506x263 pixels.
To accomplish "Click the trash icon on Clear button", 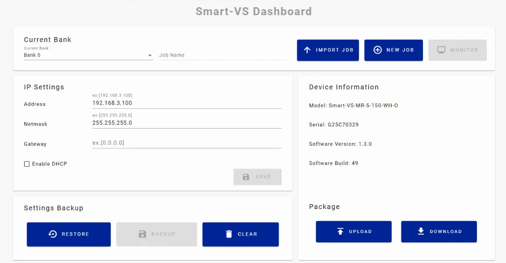I will click(229, 234).
